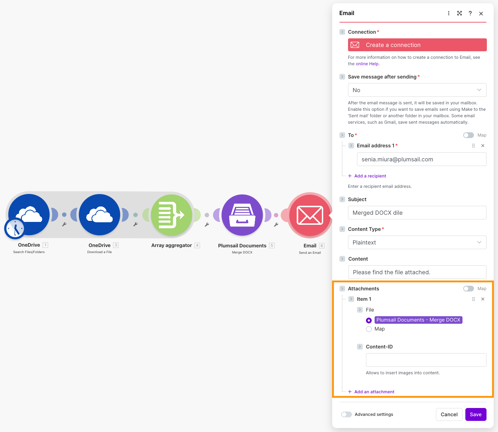The image size is (498, 432).
Task: Click the plus icon beside Add an attachment
Action: tap(350, 392)
